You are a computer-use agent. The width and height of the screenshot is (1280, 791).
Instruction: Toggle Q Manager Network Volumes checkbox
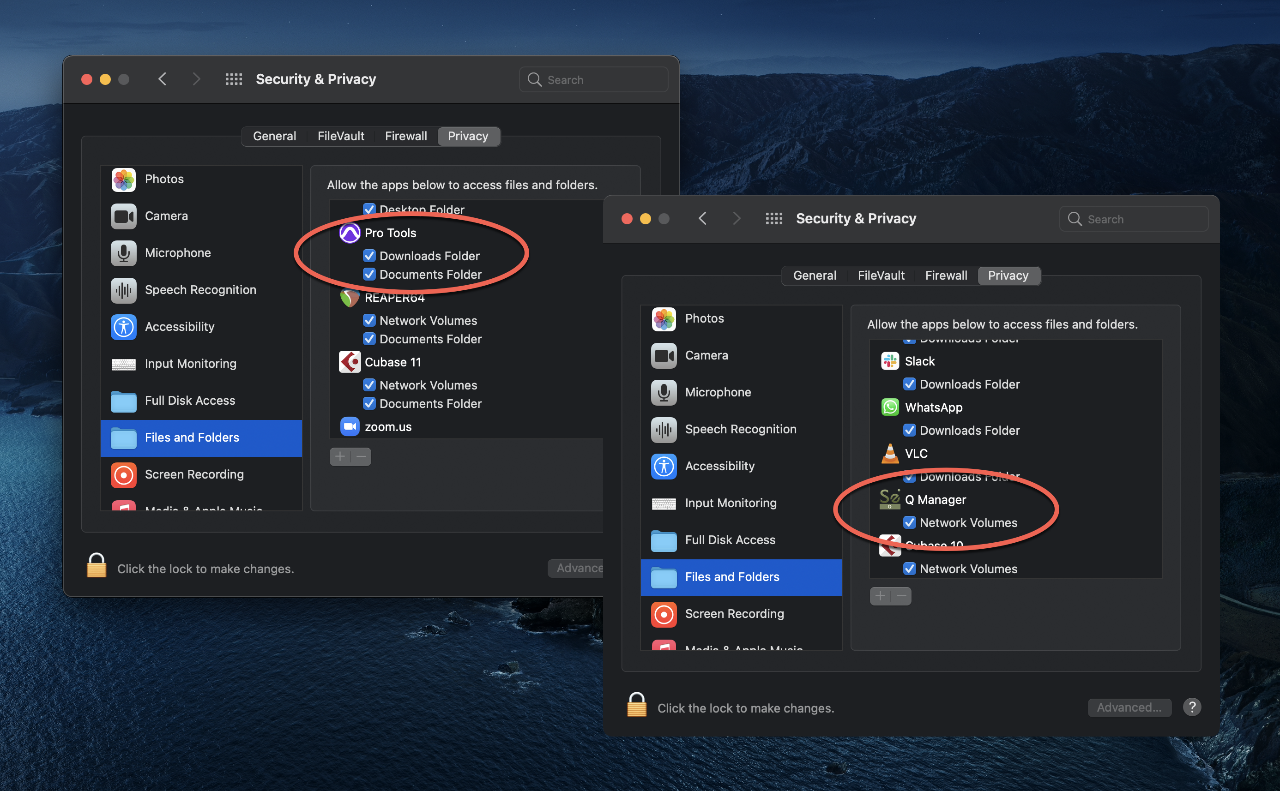coord(910,522)
